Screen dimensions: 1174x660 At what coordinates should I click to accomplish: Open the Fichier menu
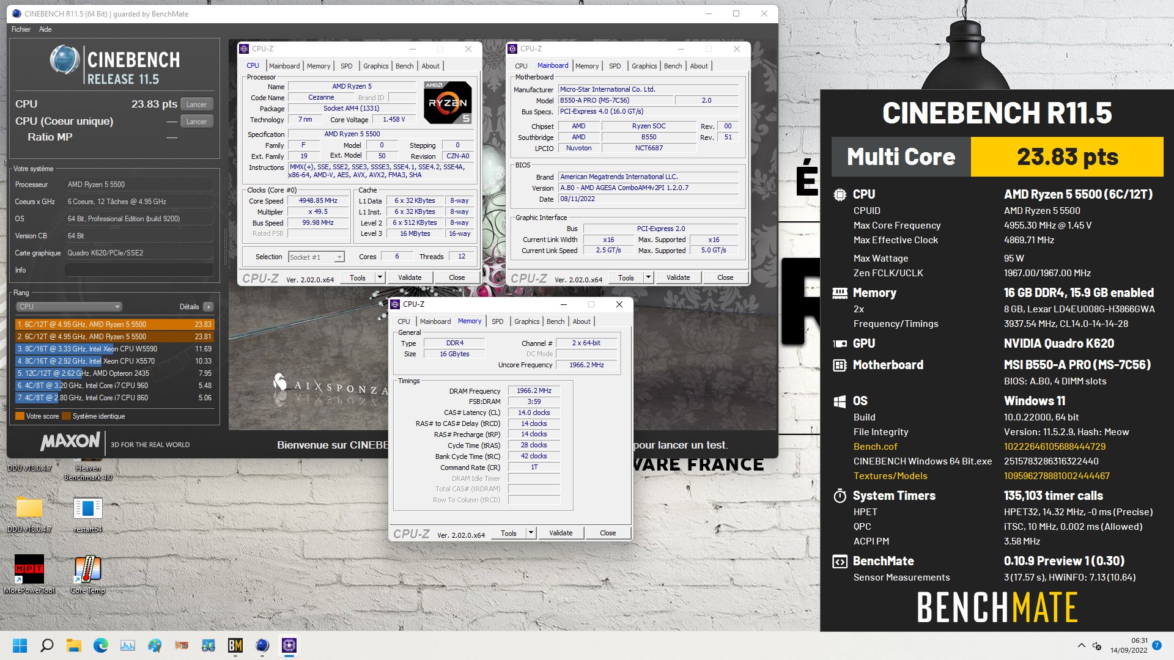pos(21,29)
